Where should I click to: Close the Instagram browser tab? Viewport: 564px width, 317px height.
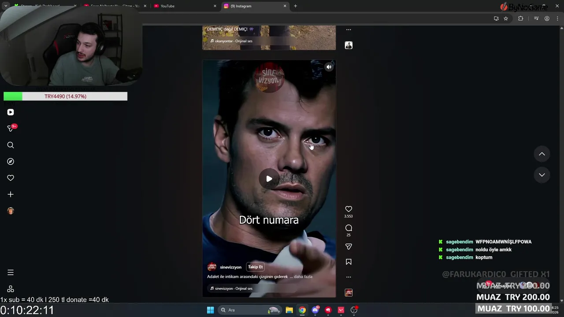pos(285,6)
